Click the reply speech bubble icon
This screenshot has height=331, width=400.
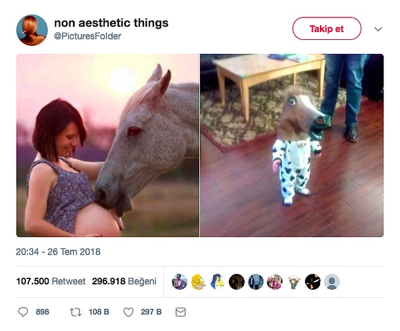click(23, 312)
